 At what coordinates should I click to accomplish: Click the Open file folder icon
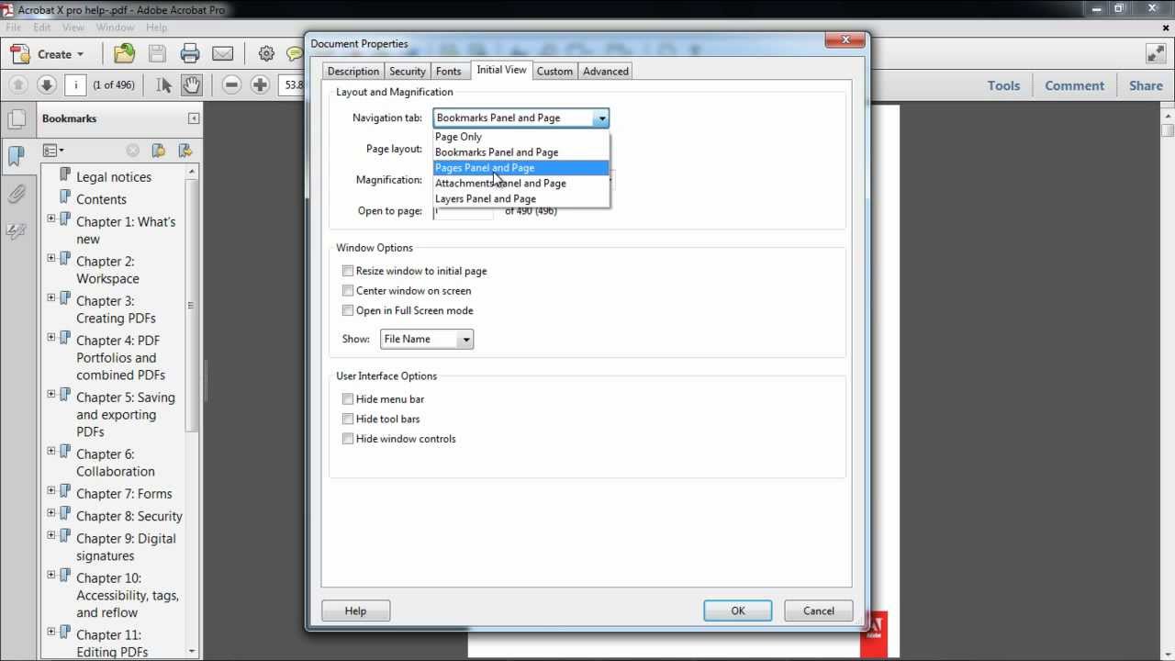click(124, 54)
